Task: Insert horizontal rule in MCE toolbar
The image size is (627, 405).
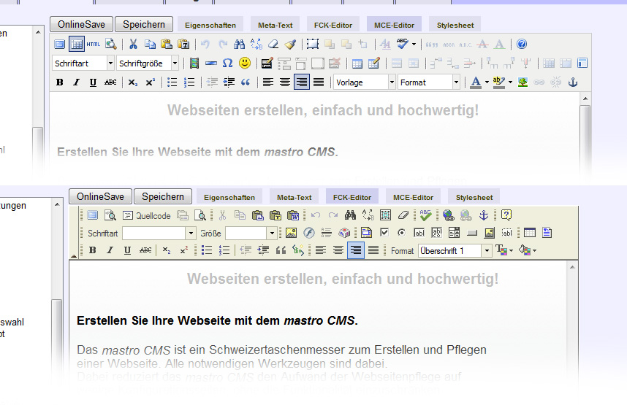Action: point(210,63)
